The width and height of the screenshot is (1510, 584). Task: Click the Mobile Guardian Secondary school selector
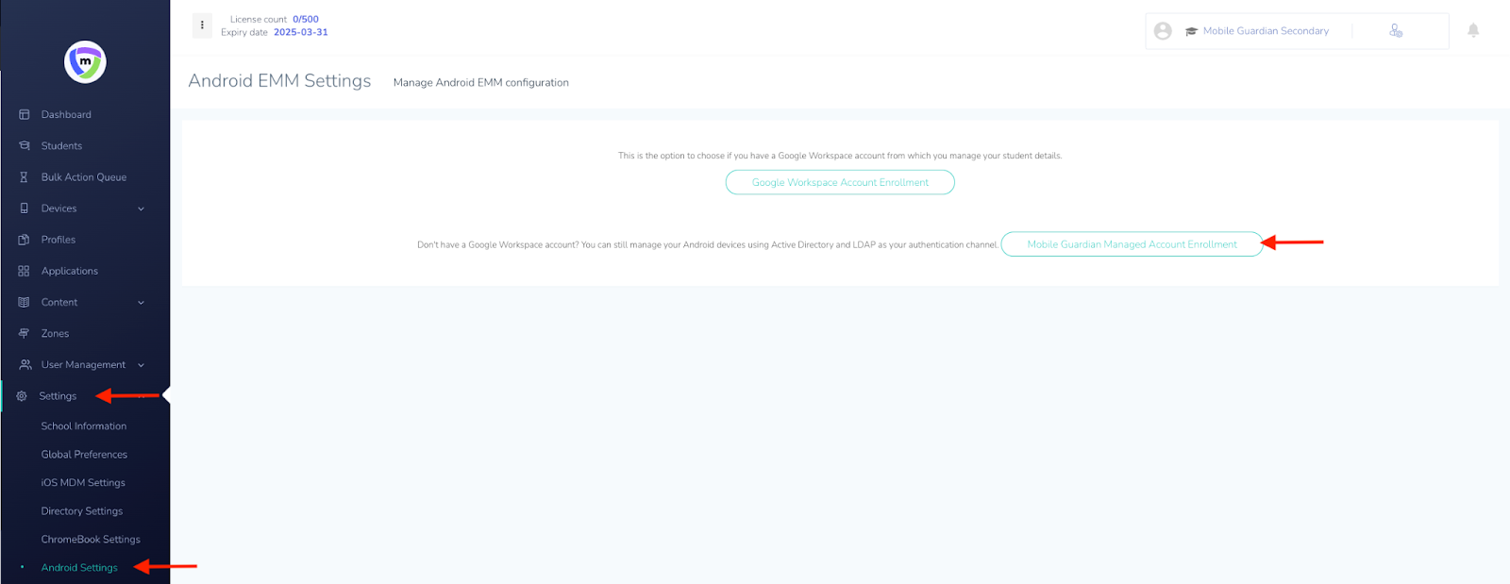click(x=1265, y=31)
